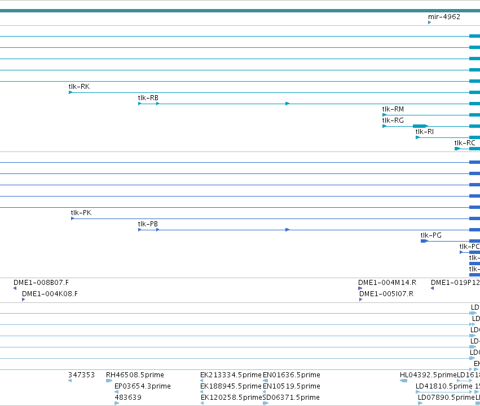This screenshot has height=406, width=480.
Task: Click the tlk-RI transcript start arrow
Action: point(417,137)
